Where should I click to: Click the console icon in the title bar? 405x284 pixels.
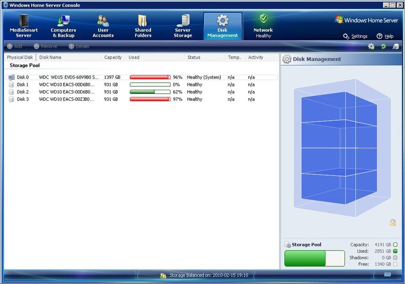tap(5, 5)
